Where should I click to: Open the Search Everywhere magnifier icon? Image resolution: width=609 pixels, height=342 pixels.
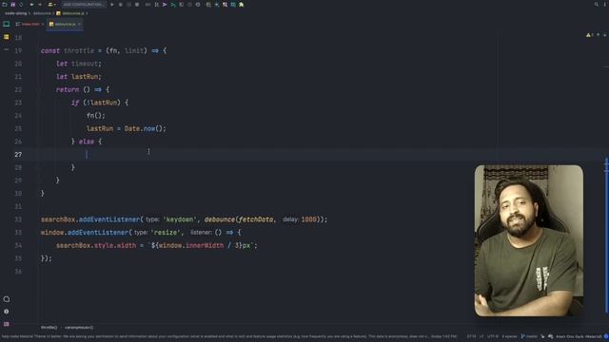[x=597, y=5]
